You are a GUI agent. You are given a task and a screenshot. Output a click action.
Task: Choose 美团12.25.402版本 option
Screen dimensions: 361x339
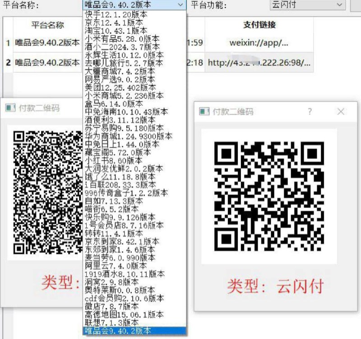tap(134, 87)
